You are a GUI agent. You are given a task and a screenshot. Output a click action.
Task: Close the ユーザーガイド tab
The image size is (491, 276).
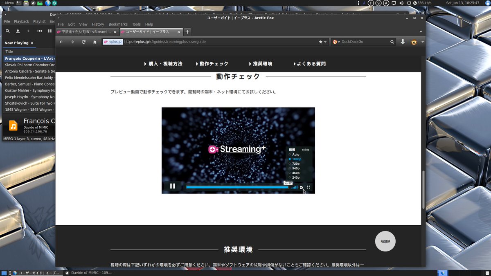(179, 31)
